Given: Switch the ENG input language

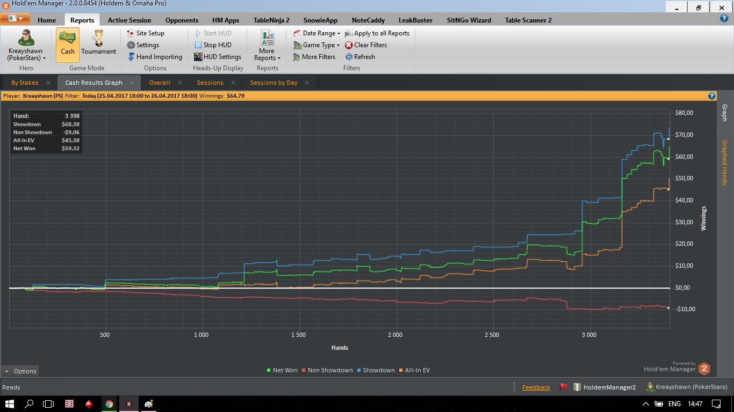Looking at the screenshot, I should (x=674, y=404).
